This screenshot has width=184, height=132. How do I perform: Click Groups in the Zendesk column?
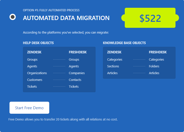coord(32,60)
